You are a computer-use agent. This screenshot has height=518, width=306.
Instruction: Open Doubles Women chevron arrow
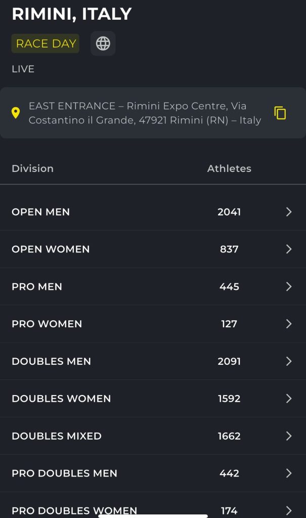tap(289, 399)
